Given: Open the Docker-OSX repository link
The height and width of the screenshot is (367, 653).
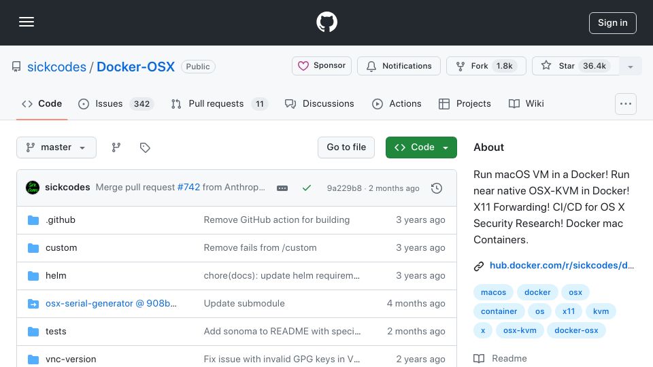Looking at the screenshot, I should (136, 67).
